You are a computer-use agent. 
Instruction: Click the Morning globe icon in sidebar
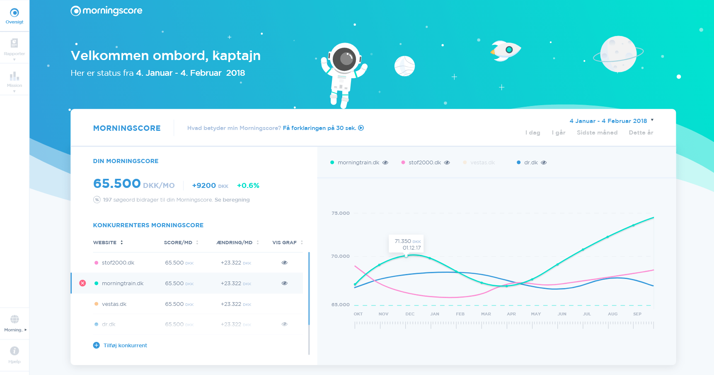pos(15,319)
